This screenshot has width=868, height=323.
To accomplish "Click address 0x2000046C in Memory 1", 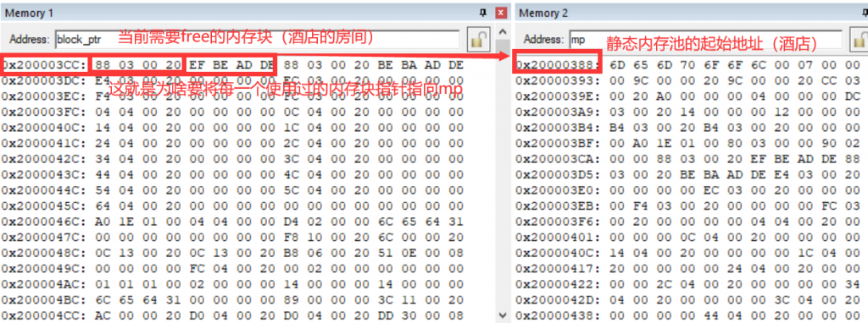I will (x=44, y=222).
